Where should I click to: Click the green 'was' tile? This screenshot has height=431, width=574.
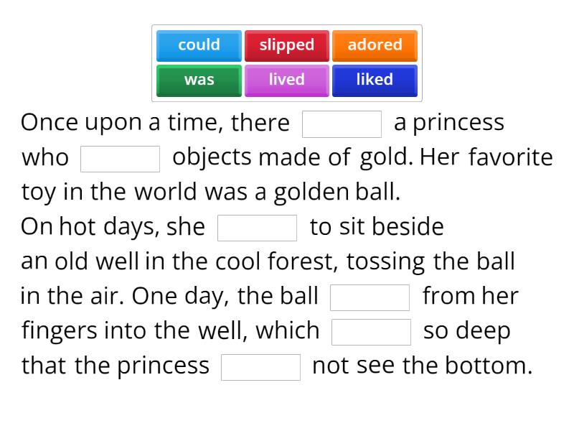(x=198, y=80)
